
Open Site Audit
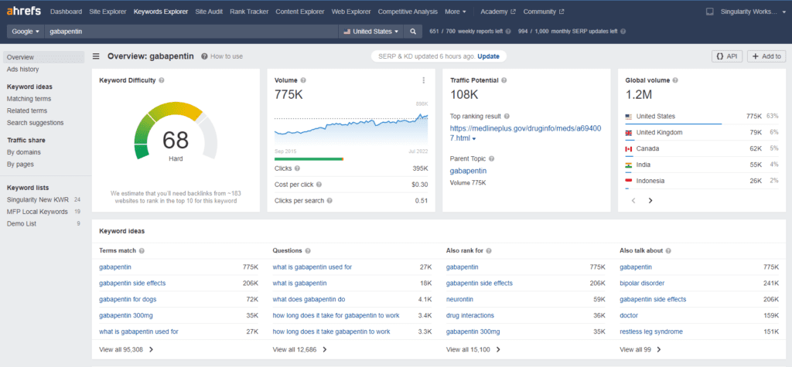pyautogui.click(x=209, y=11)
